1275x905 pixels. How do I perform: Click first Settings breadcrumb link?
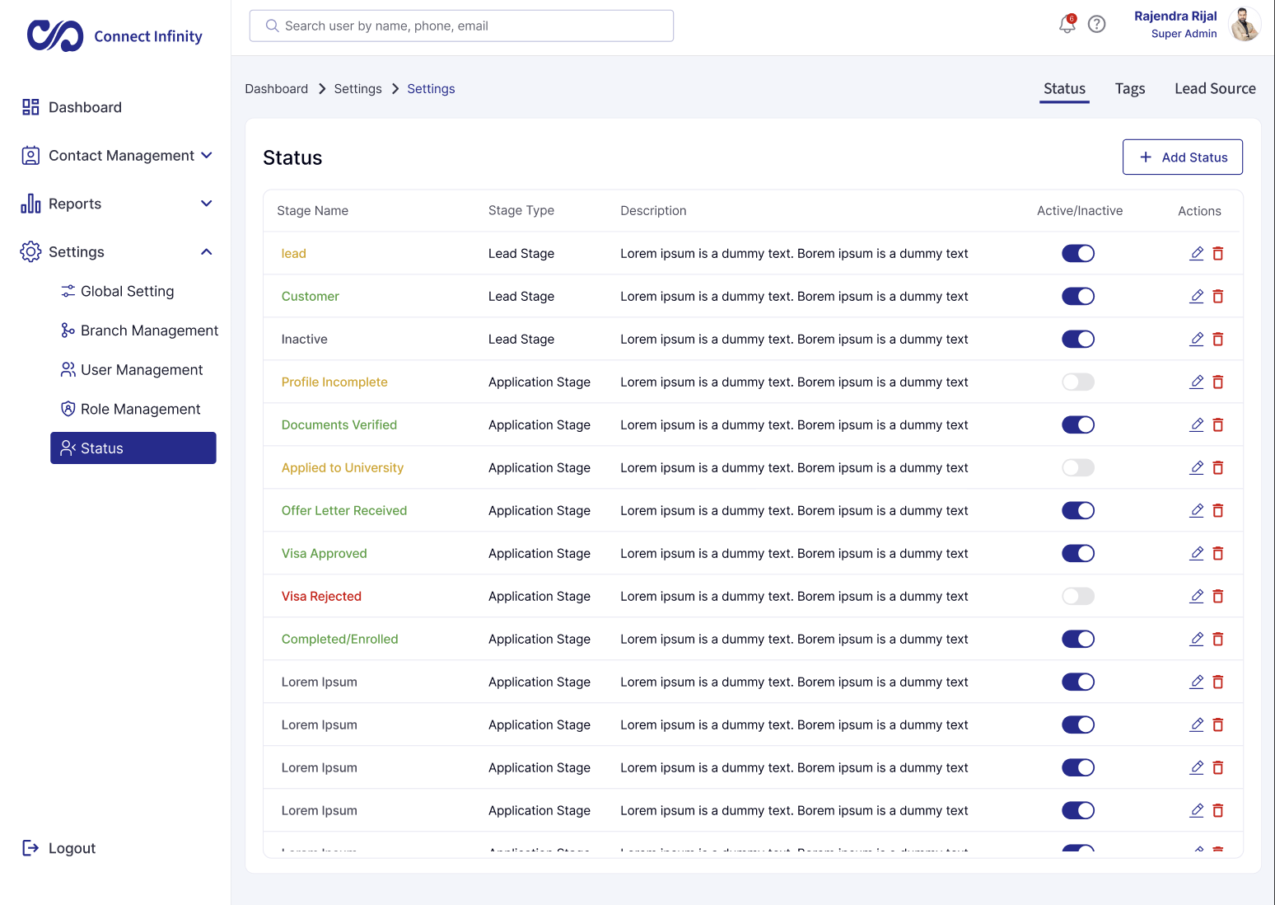pos(357,89)
